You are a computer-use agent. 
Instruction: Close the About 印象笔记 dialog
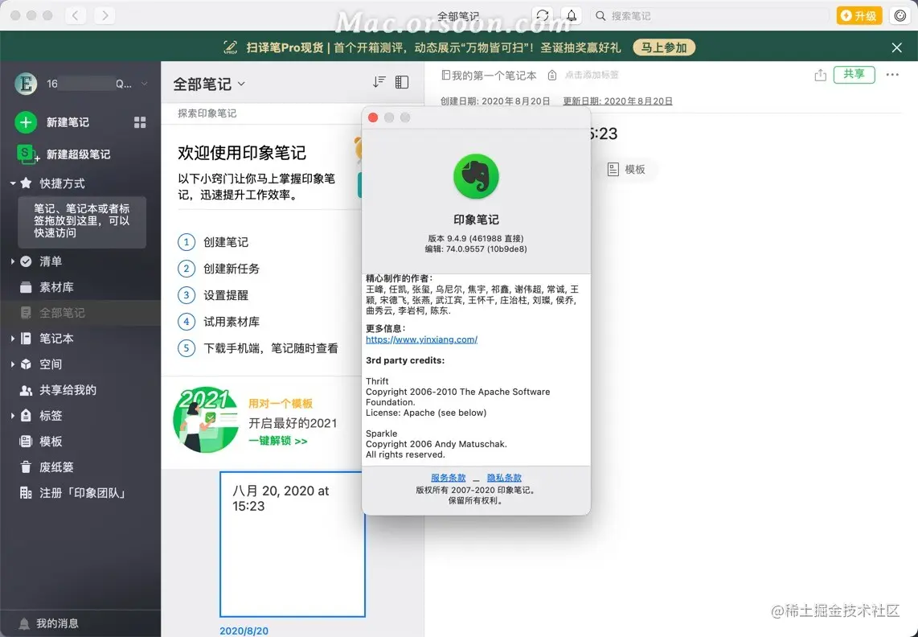click(373, 117)
